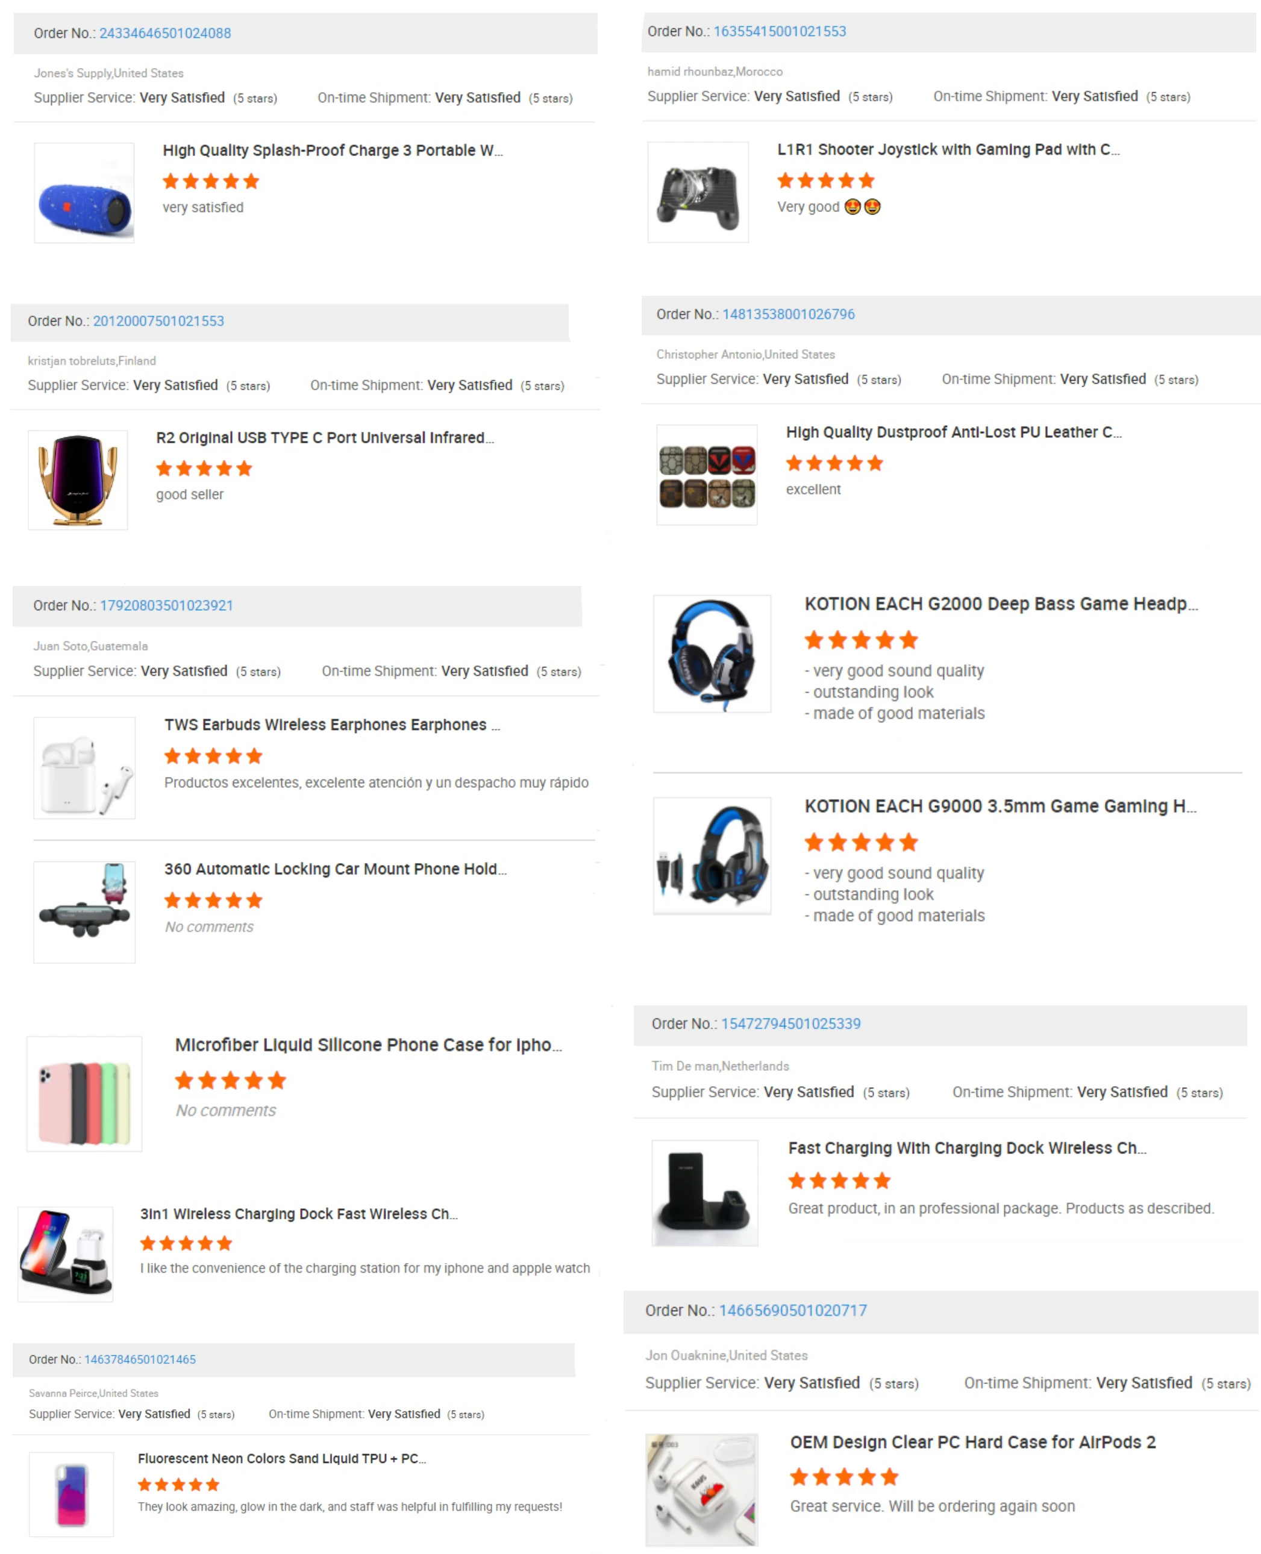This screenshot has height=1554, width=1261.
Task: Open OEM Design Clear PC Hard Case title
Action: [x=972, y=1442]
